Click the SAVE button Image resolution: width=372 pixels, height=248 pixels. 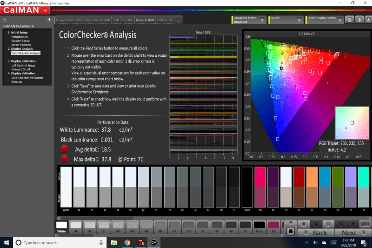(365, 224)
